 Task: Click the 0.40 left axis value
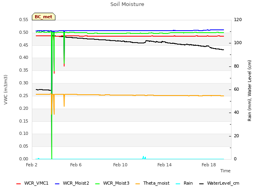pyautogui.click(x=24, y=57)
